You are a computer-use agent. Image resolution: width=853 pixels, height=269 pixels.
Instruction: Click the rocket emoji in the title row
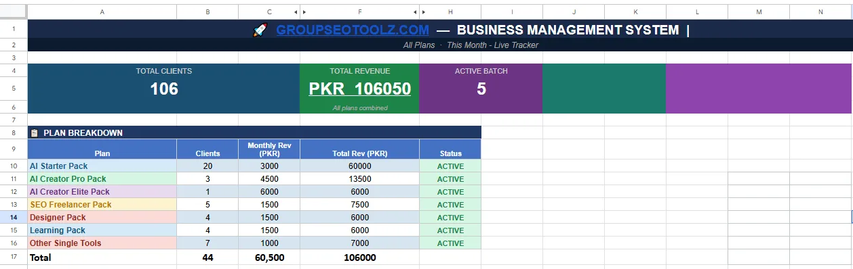(260, 30)
